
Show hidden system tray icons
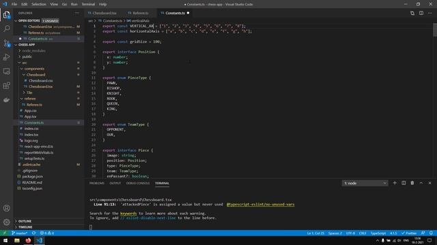pos(378,240)
